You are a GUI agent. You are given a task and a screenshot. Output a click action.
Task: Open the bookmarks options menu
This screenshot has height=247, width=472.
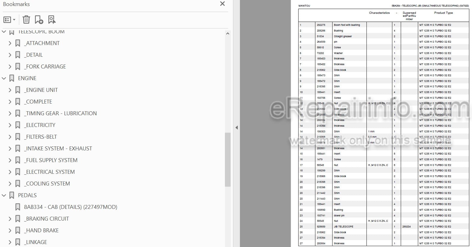[x=9, y=20]
